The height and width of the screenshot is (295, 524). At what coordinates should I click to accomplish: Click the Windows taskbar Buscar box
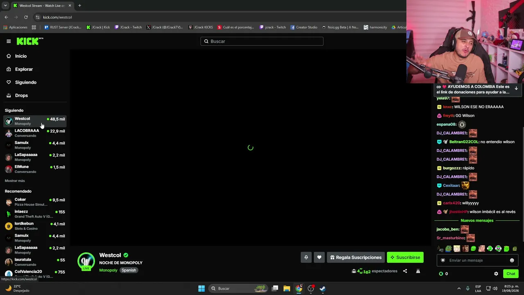pyautogui.click(x=239, y=288)
